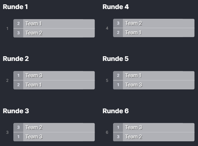Pick Team 3 row in Runde 6 match

[x=154, y=128]
